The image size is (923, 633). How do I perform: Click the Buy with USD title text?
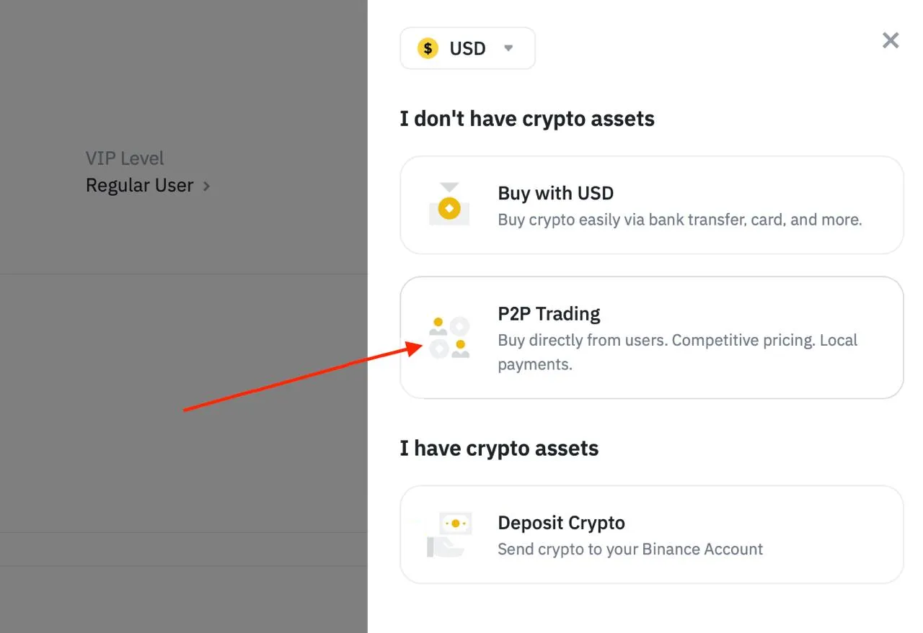coord(555,193)
